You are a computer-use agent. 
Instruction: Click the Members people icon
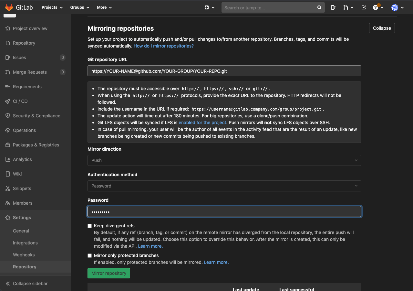pyautogui.click(x=8, y=203)
